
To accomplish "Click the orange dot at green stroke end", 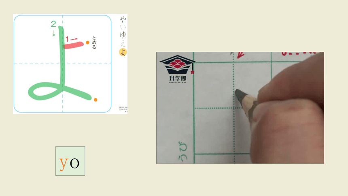I will [95, 100].
